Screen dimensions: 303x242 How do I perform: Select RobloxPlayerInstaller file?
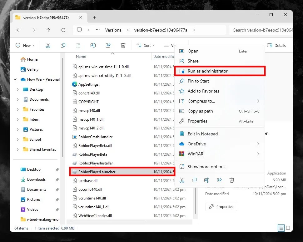point(92,163)
